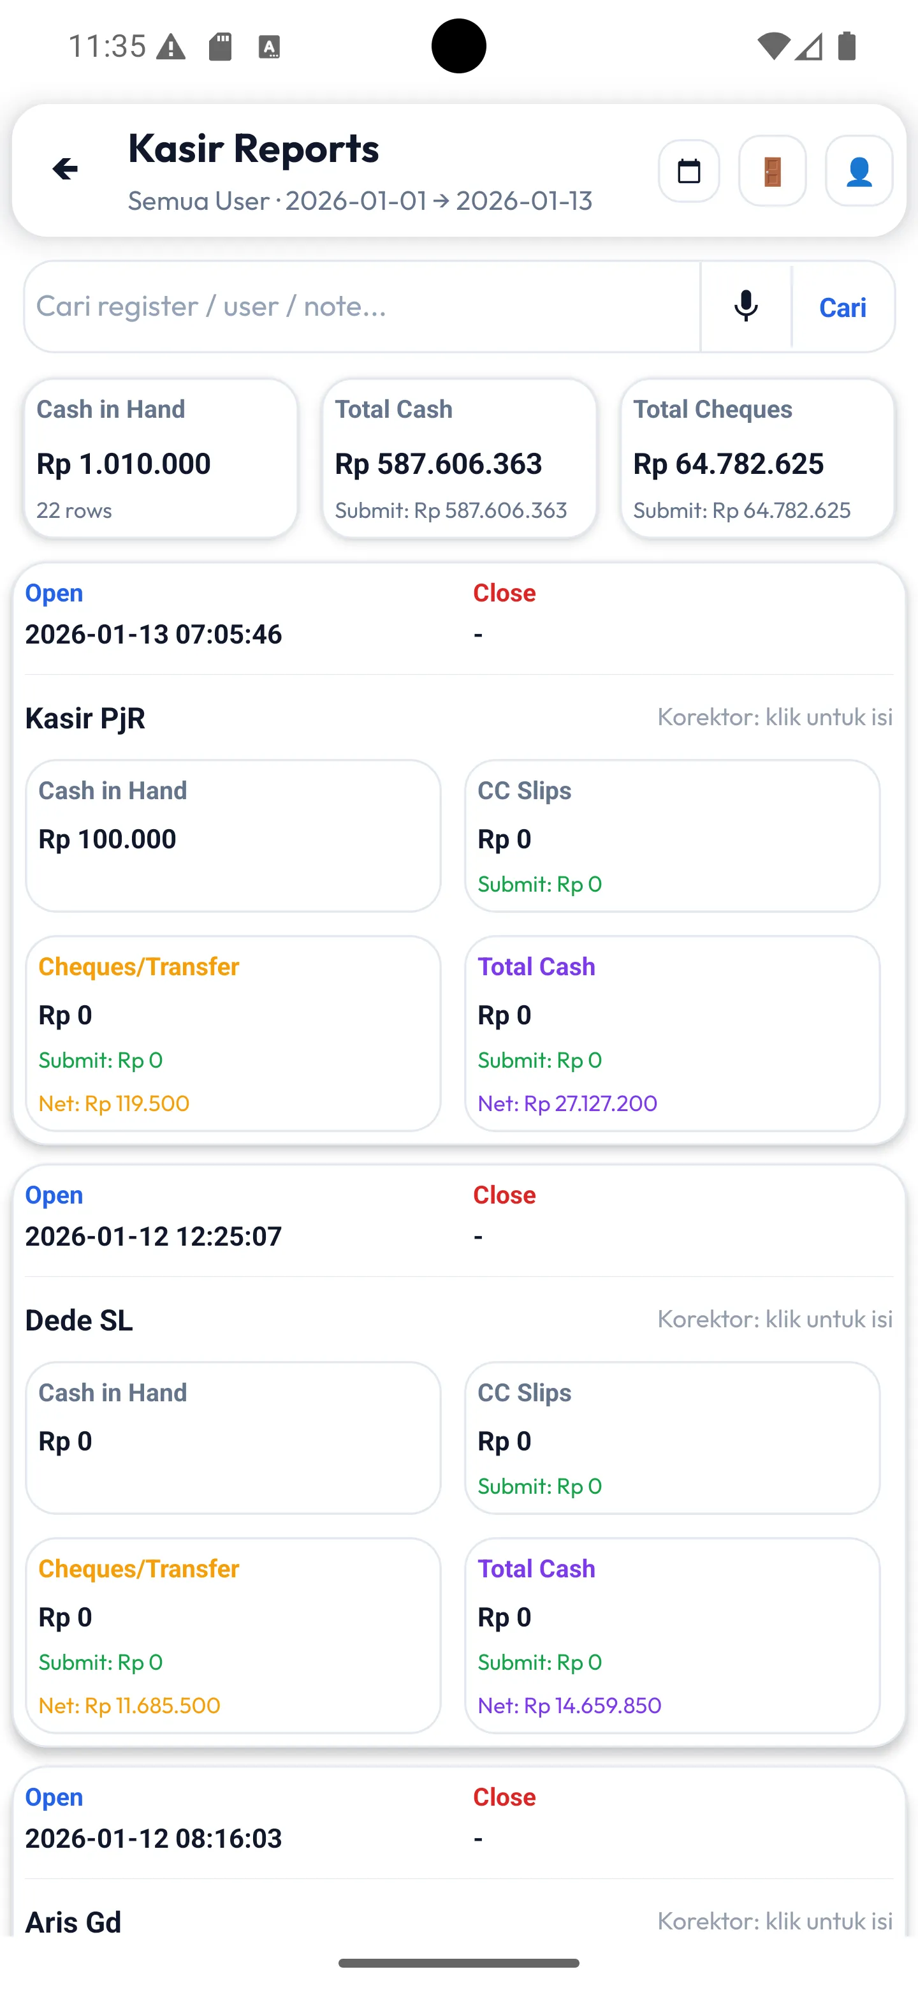Viewport: 918px width, 1990px height.
Task: Tap the SD card status icon
Action: pyautogui.click(x=220, y=47)
